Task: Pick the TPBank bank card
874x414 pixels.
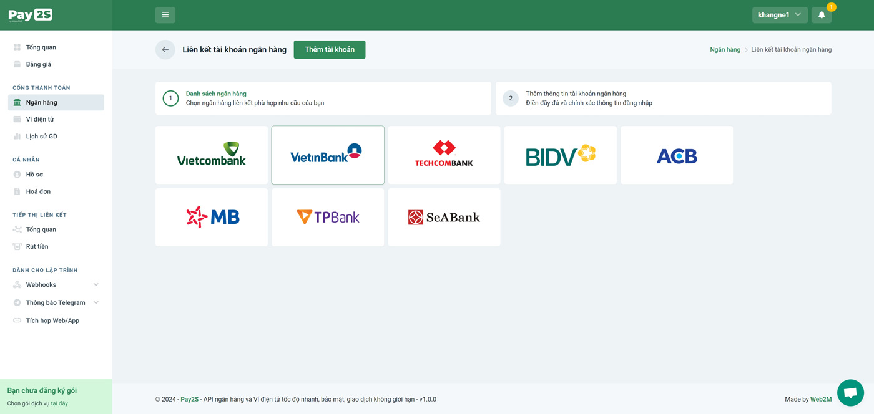Action: (328, 218)
